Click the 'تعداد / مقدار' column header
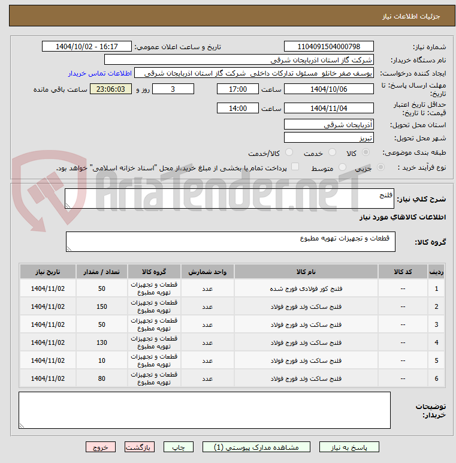Screen dimensions: 456x463 101,272
